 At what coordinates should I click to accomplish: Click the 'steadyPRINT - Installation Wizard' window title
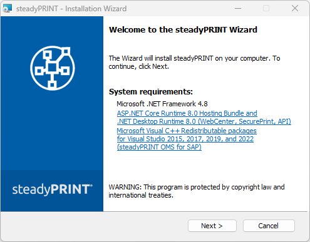[x=71, y=9]
